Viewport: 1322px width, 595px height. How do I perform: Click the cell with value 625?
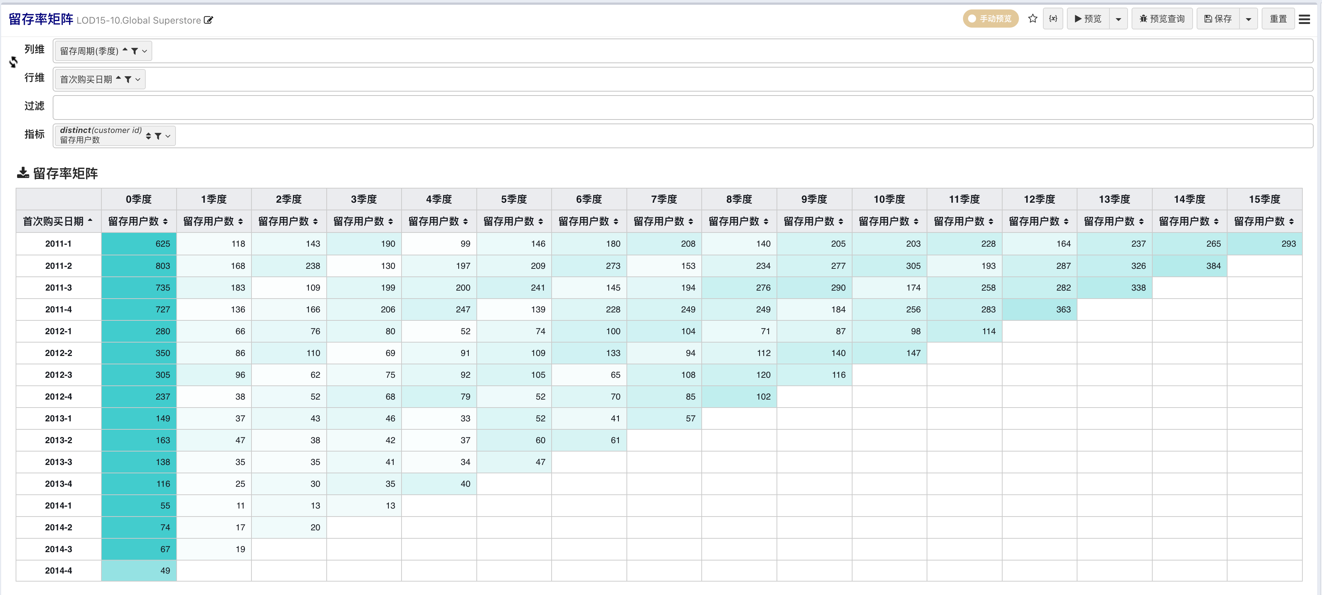coord(138,244)
